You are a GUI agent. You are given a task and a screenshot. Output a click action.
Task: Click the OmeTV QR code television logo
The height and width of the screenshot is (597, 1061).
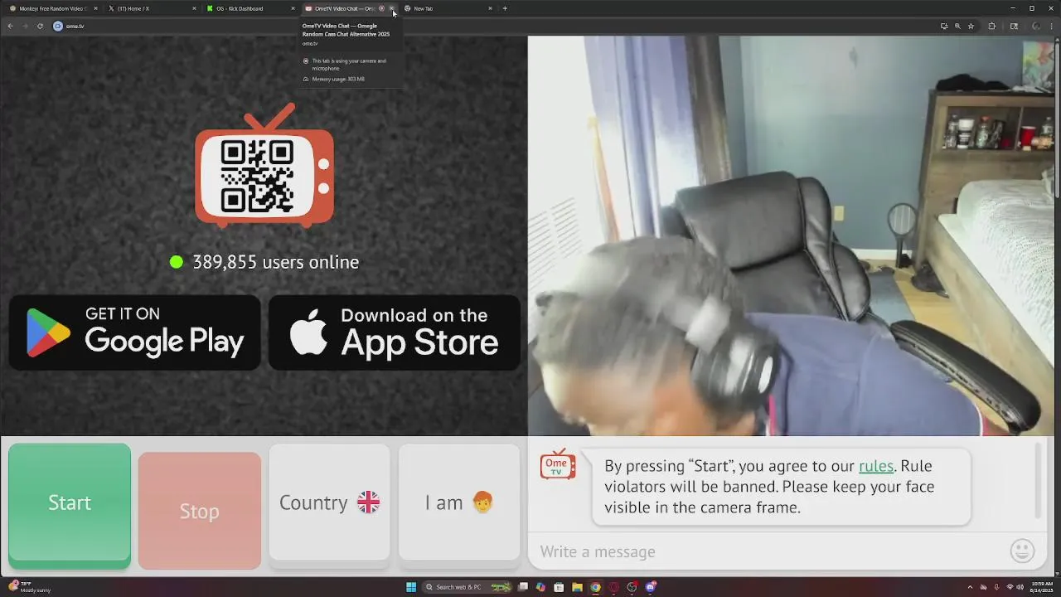[x=264, y=166]
